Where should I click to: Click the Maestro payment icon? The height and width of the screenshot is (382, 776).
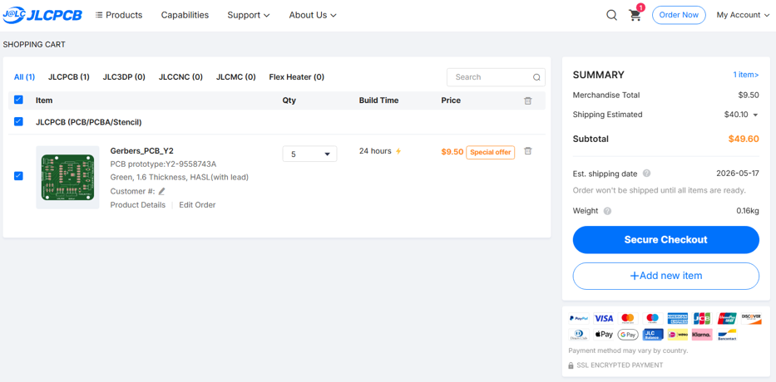click(652, 318)
